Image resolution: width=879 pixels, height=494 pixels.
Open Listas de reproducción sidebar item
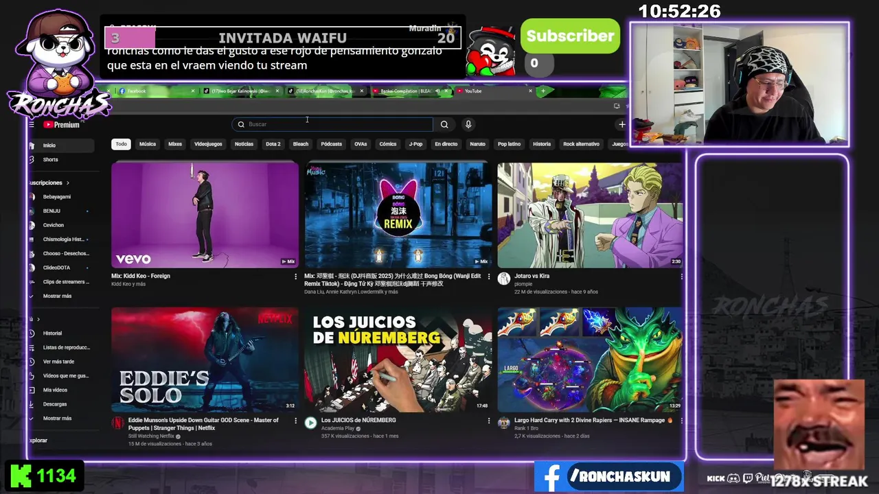pos(60,348)
